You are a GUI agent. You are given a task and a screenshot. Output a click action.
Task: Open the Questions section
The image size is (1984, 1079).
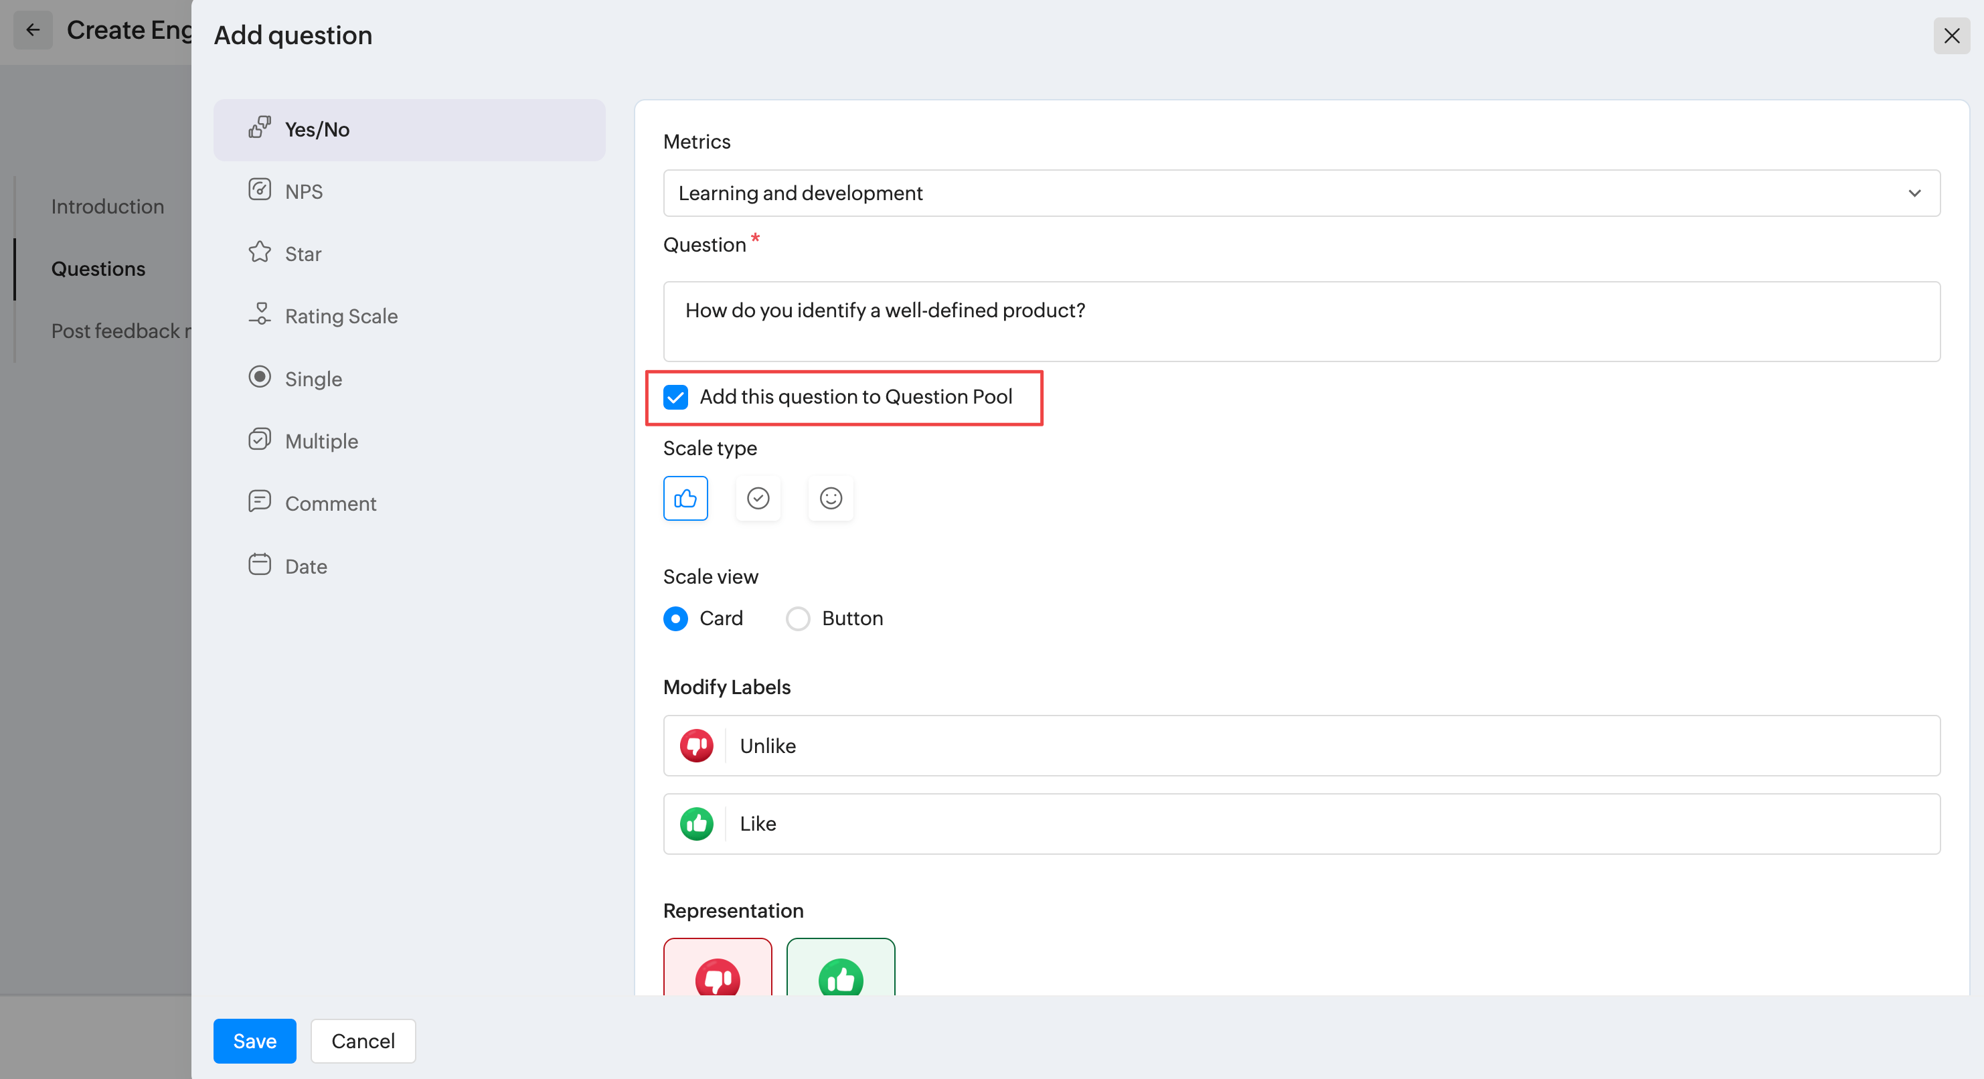98,269
